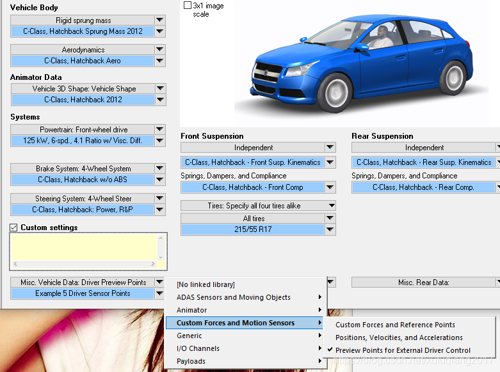Click Custom settings vertical scrollbar down arrow
500x372 pixels.
161,258
